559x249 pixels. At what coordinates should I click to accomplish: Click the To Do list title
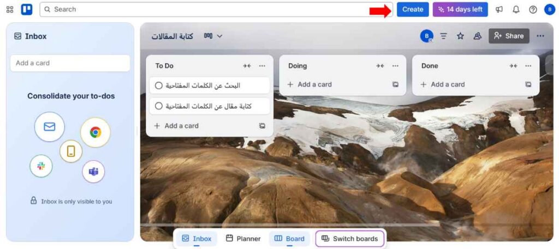tap(164, 66)
